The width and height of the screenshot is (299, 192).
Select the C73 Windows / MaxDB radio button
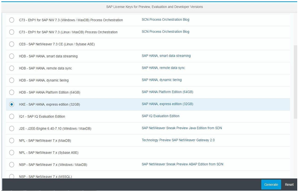point(12,20)
